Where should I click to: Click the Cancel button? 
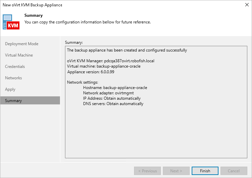click(x=234, y=171)
